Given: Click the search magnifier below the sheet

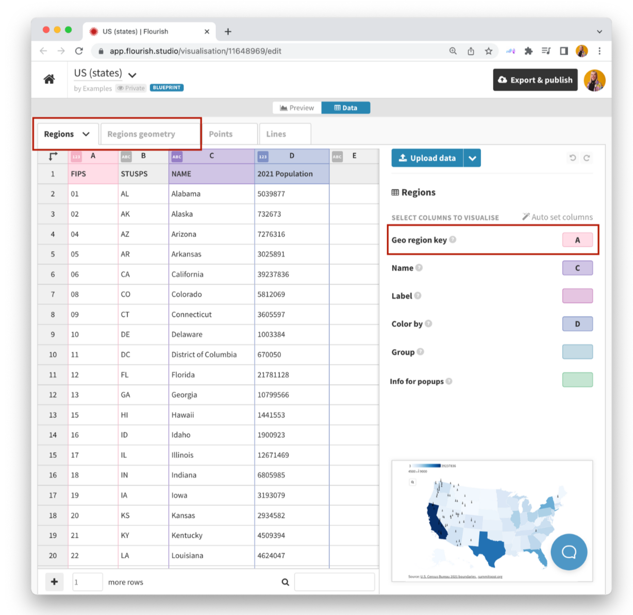Looking at the screenshot, I should [x=285, y=582].
